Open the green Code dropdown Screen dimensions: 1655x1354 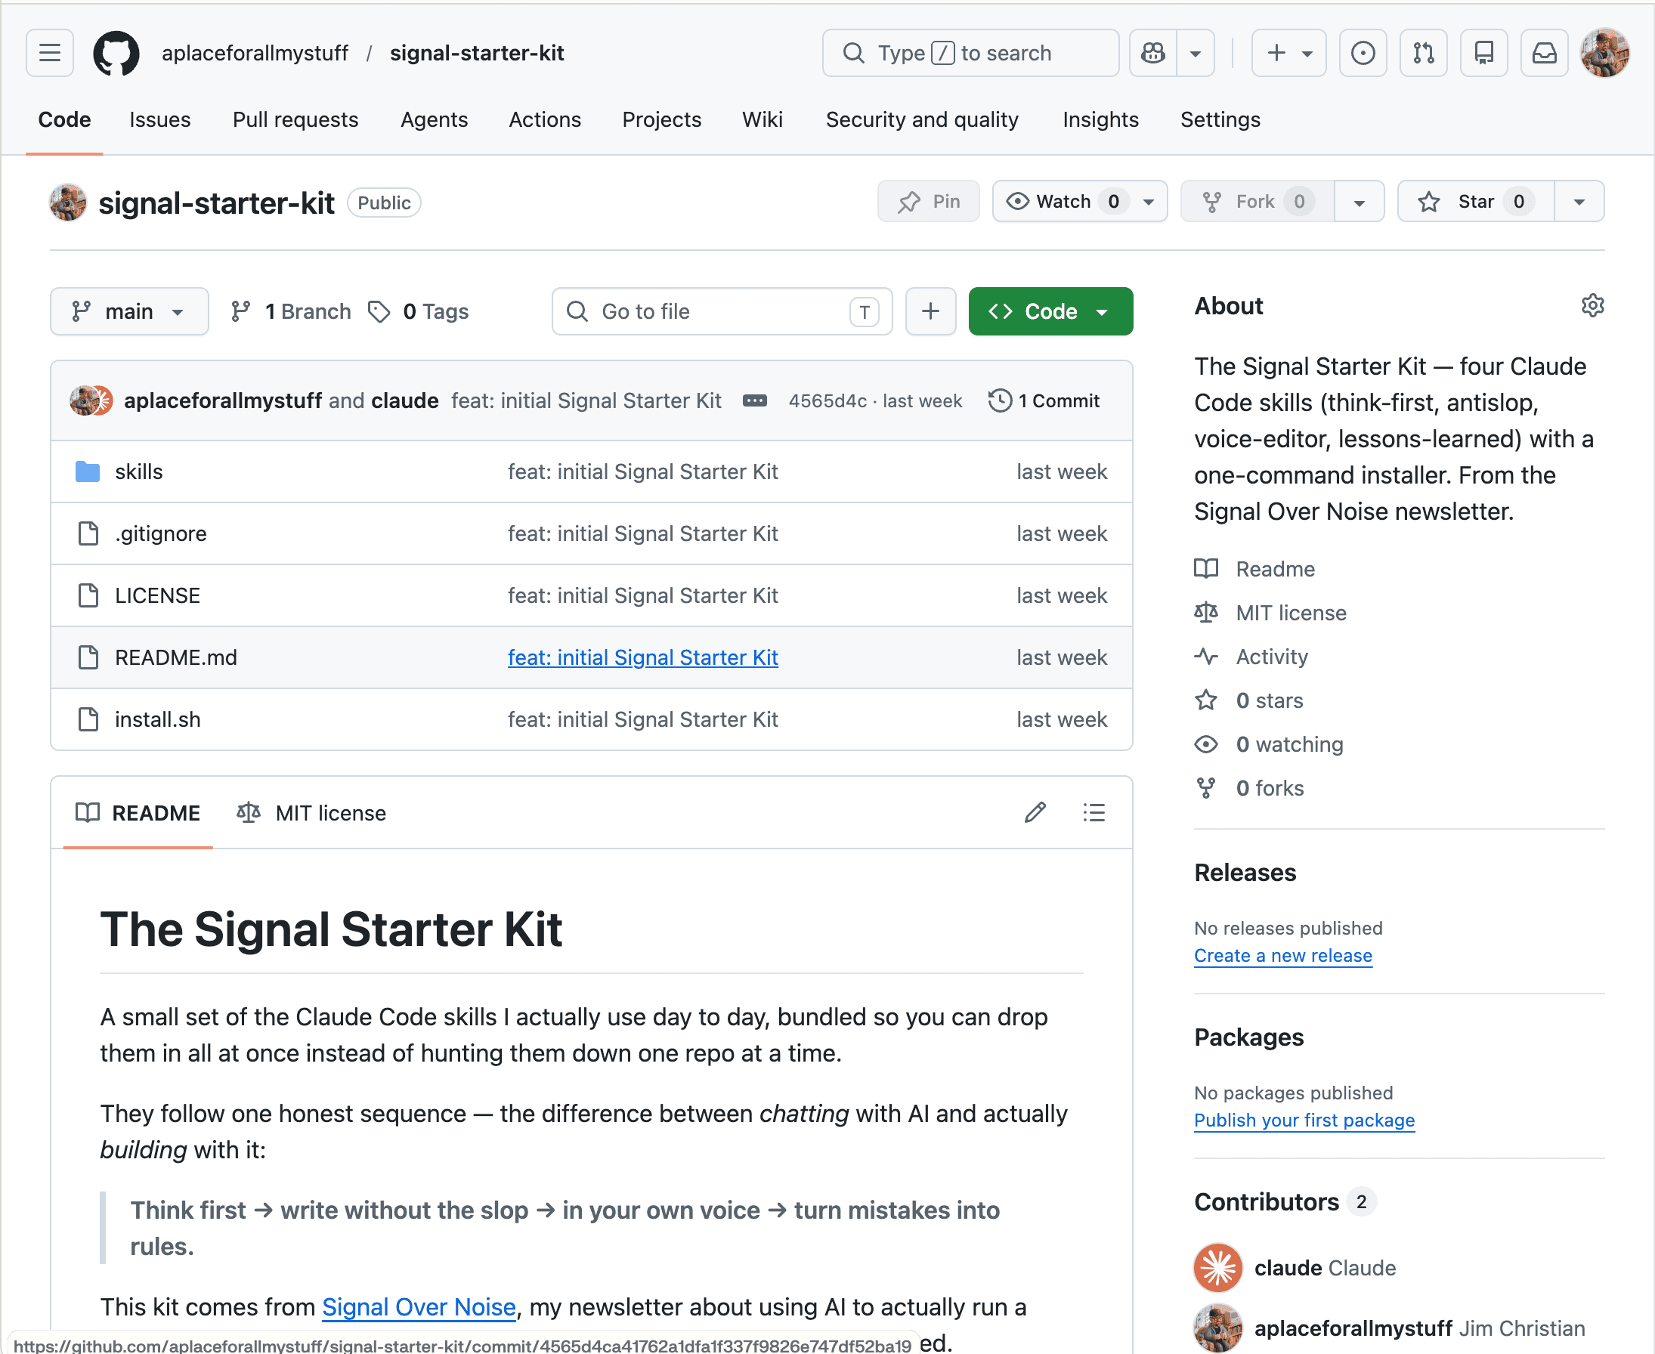click(x=1050, y=311)
